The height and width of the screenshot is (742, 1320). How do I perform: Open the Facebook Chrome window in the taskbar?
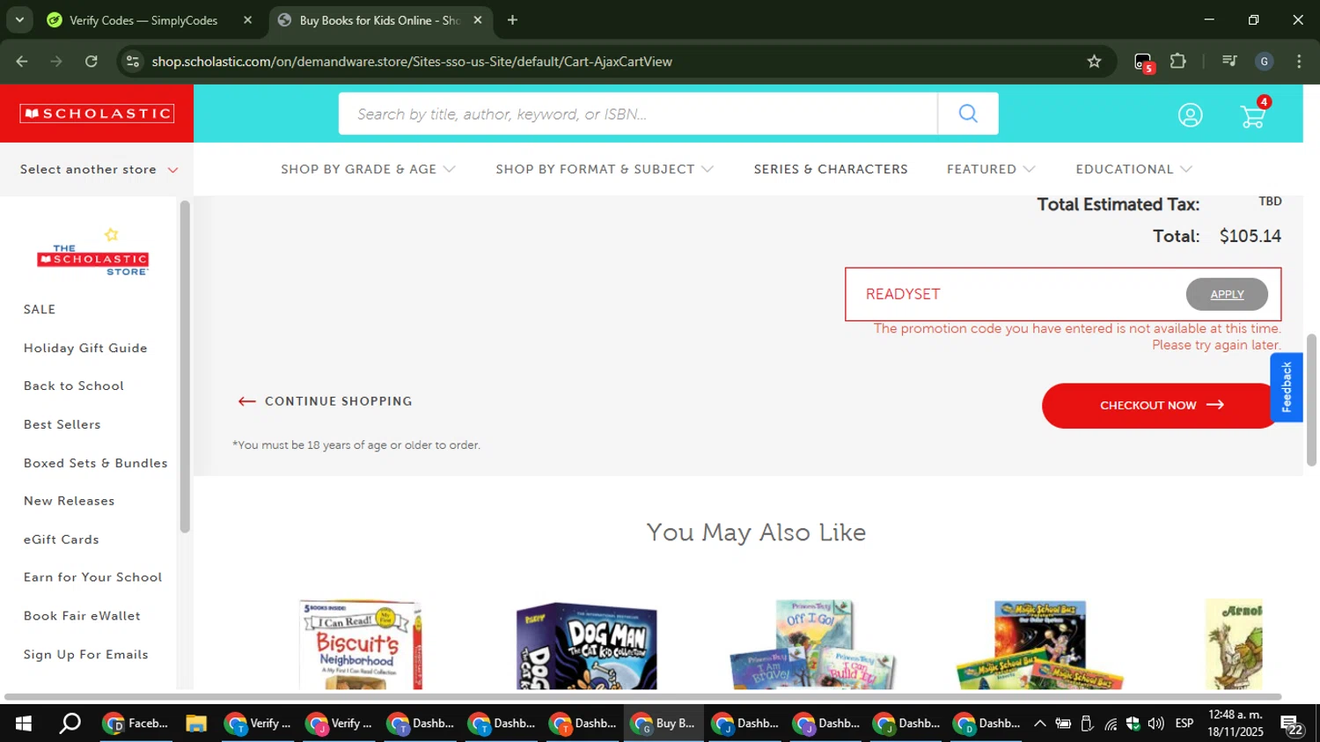tap(136, 724)
